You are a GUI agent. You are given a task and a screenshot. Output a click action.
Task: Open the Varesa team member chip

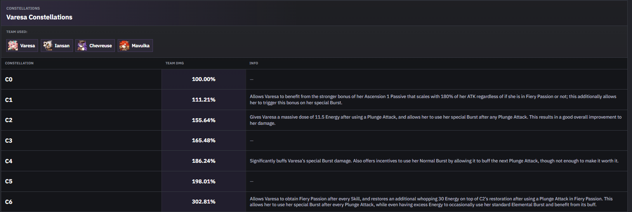[22, 46]
